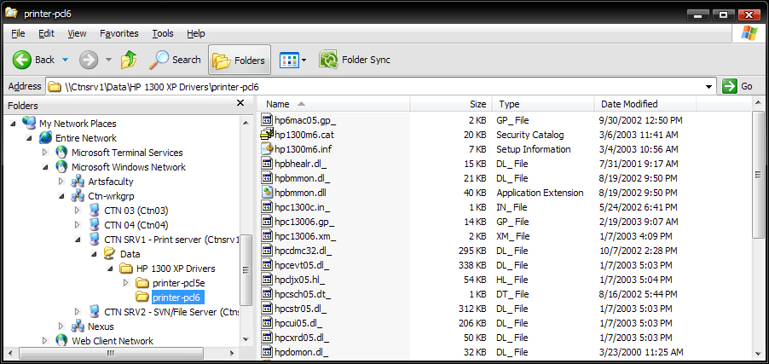Image resolution: width=769 pixels, height=364 pixels.
Task: Click inside the Address path field
Action: point(380,87)
